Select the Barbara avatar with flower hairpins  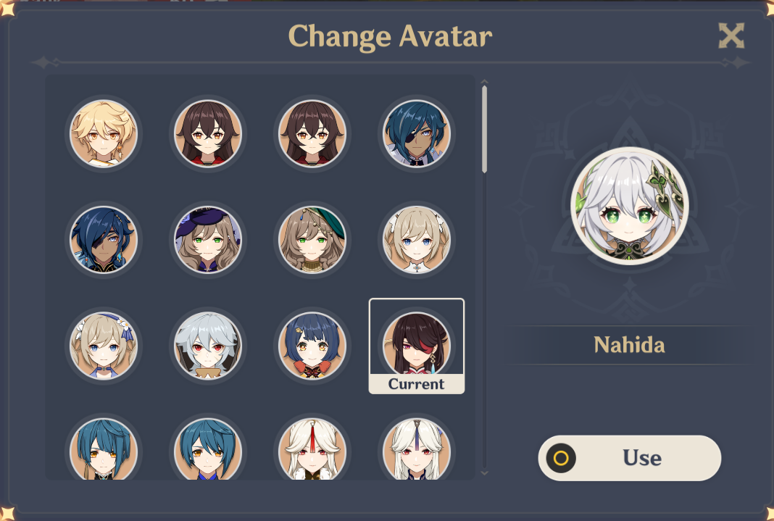[104, 346]
